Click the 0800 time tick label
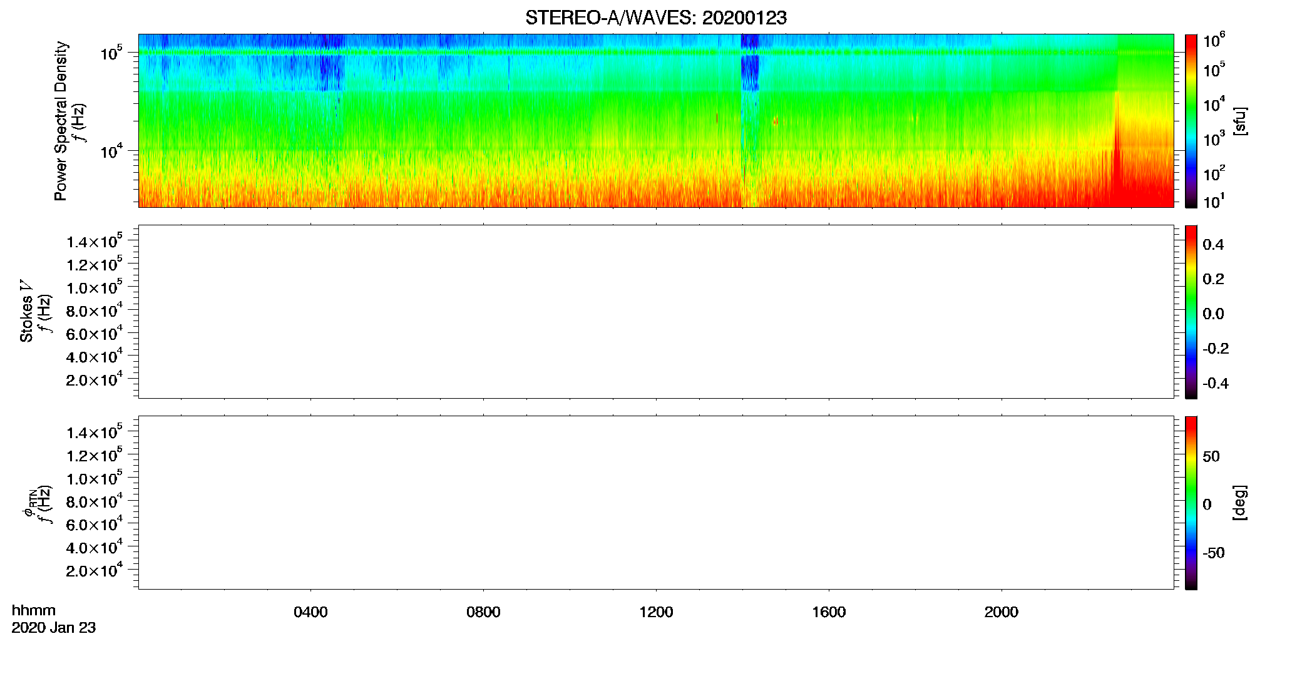The width and height of the screenshot is (1312, 676). [x=483, y=612]
